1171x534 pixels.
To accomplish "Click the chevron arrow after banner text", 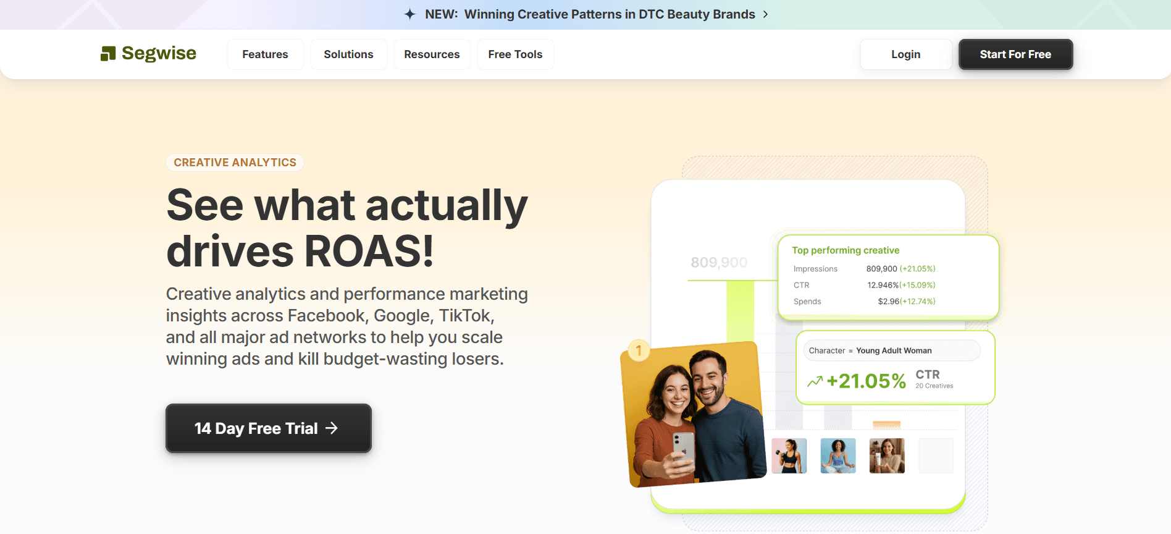I will (766, 14).
